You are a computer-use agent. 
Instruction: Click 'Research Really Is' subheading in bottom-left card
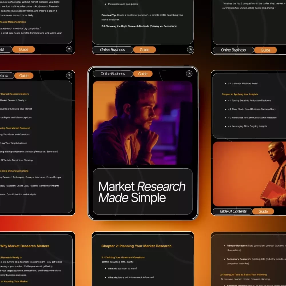tap(11, 257)
